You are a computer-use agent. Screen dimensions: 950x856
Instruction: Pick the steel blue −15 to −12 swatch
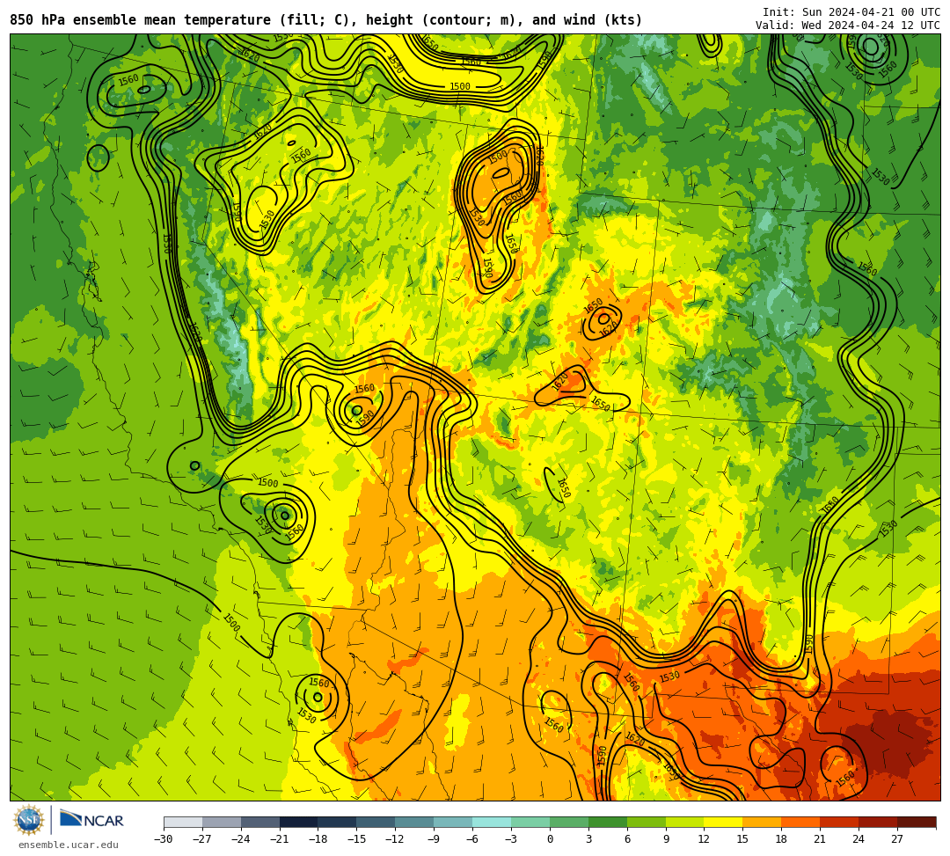376,822
